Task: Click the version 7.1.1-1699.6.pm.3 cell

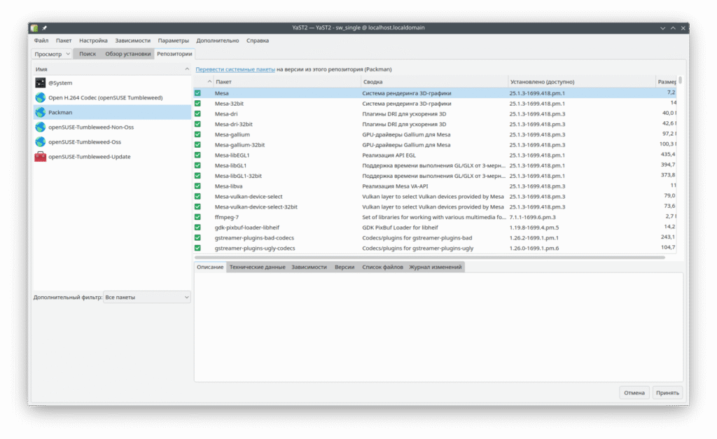Action: click(533, 217)
